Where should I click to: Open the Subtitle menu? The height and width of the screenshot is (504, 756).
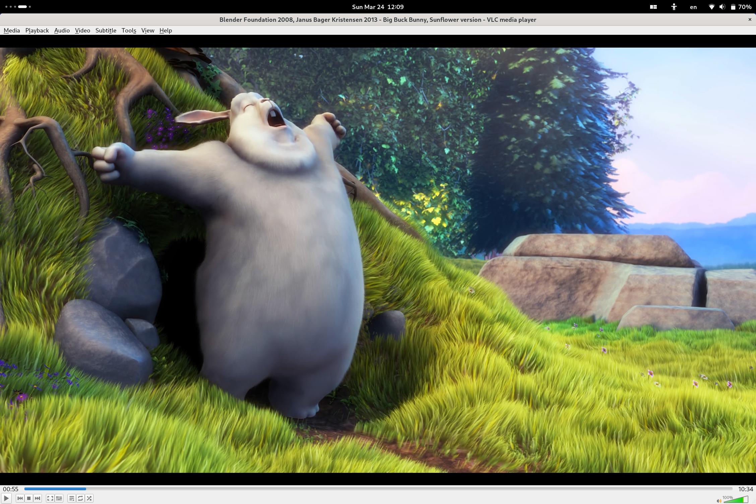pyautogui.click(x=106, y=30)
